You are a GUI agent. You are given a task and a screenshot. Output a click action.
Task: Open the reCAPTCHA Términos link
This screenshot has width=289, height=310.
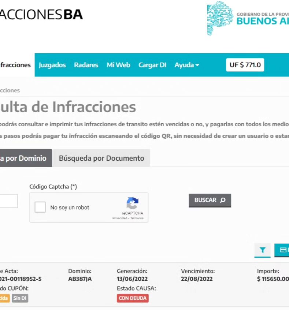pyautogui.click(x=137, y=218)
